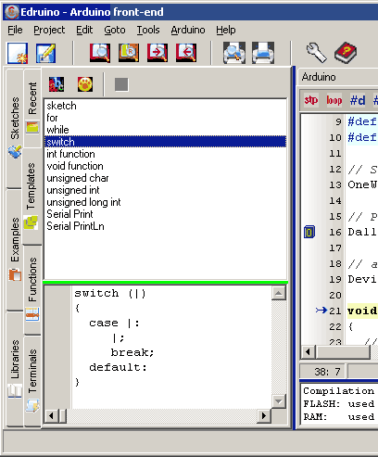Click the abc templates panel icon

click(x=57, y=84)
